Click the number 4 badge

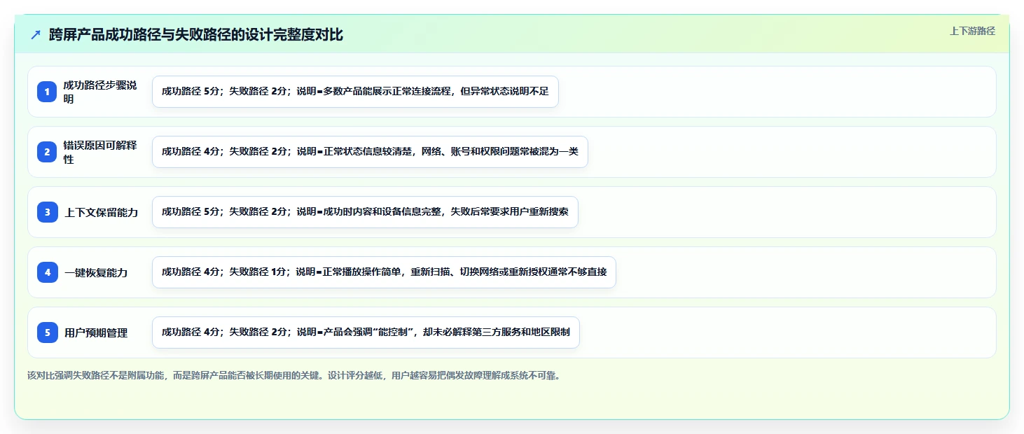point(48,272)
